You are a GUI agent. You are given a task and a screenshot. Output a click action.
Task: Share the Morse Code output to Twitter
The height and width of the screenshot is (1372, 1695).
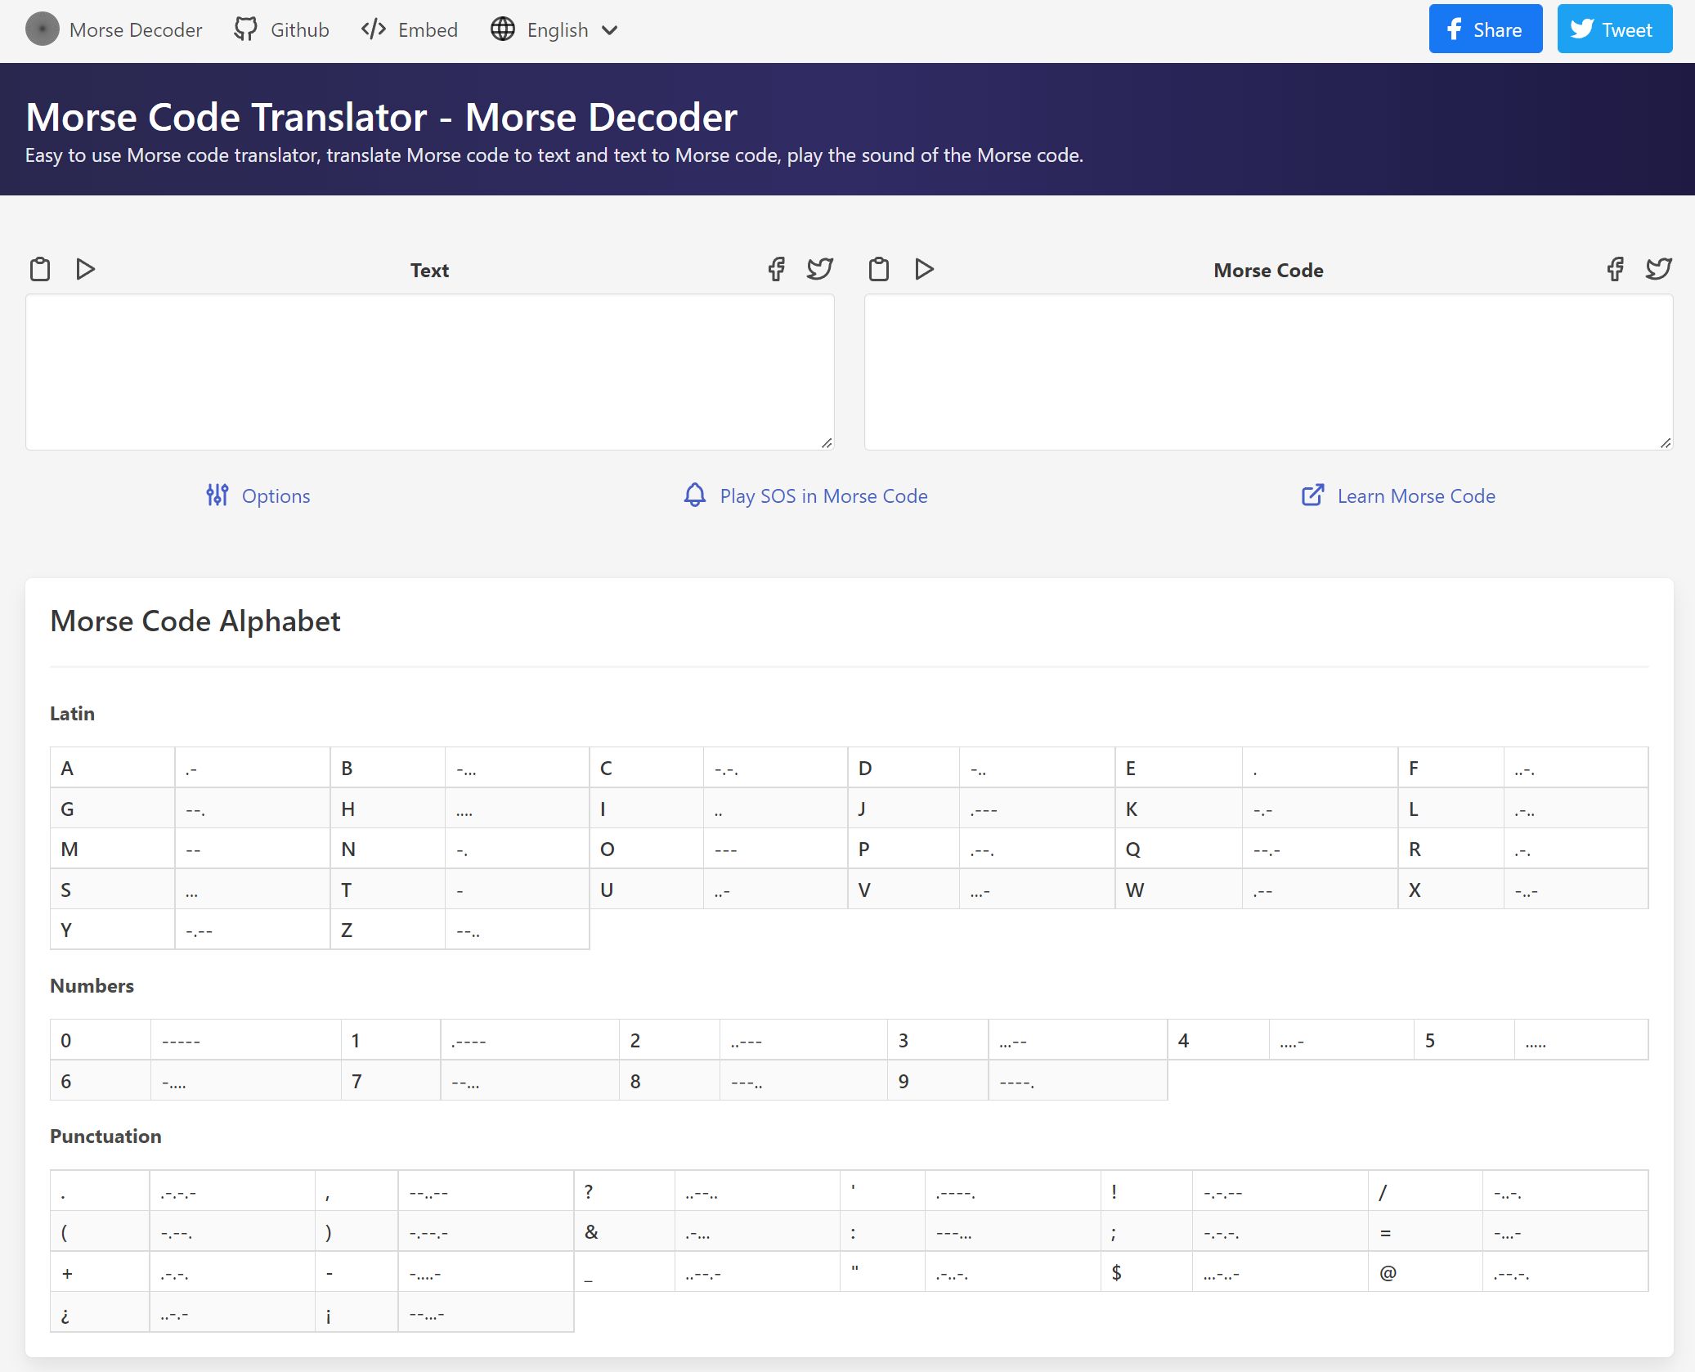click(x=1659, y=269)
